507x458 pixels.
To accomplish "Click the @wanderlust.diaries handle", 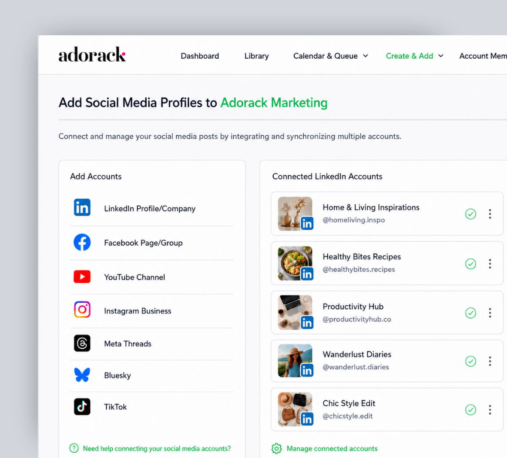I will (356, 367).
